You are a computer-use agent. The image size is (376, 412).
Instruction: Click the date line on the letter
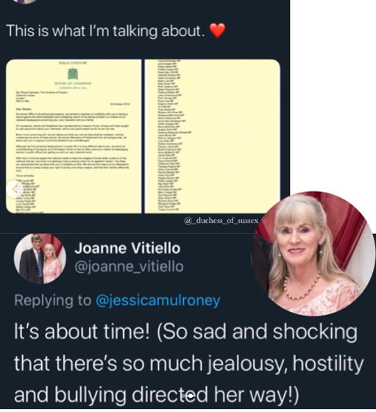(x=120, y=104)
